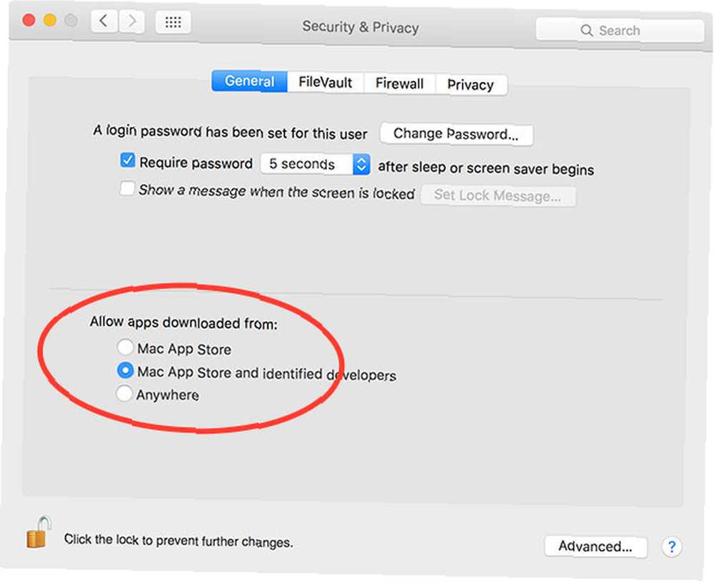Click the Security & Privacy window title

coord(361,27)
